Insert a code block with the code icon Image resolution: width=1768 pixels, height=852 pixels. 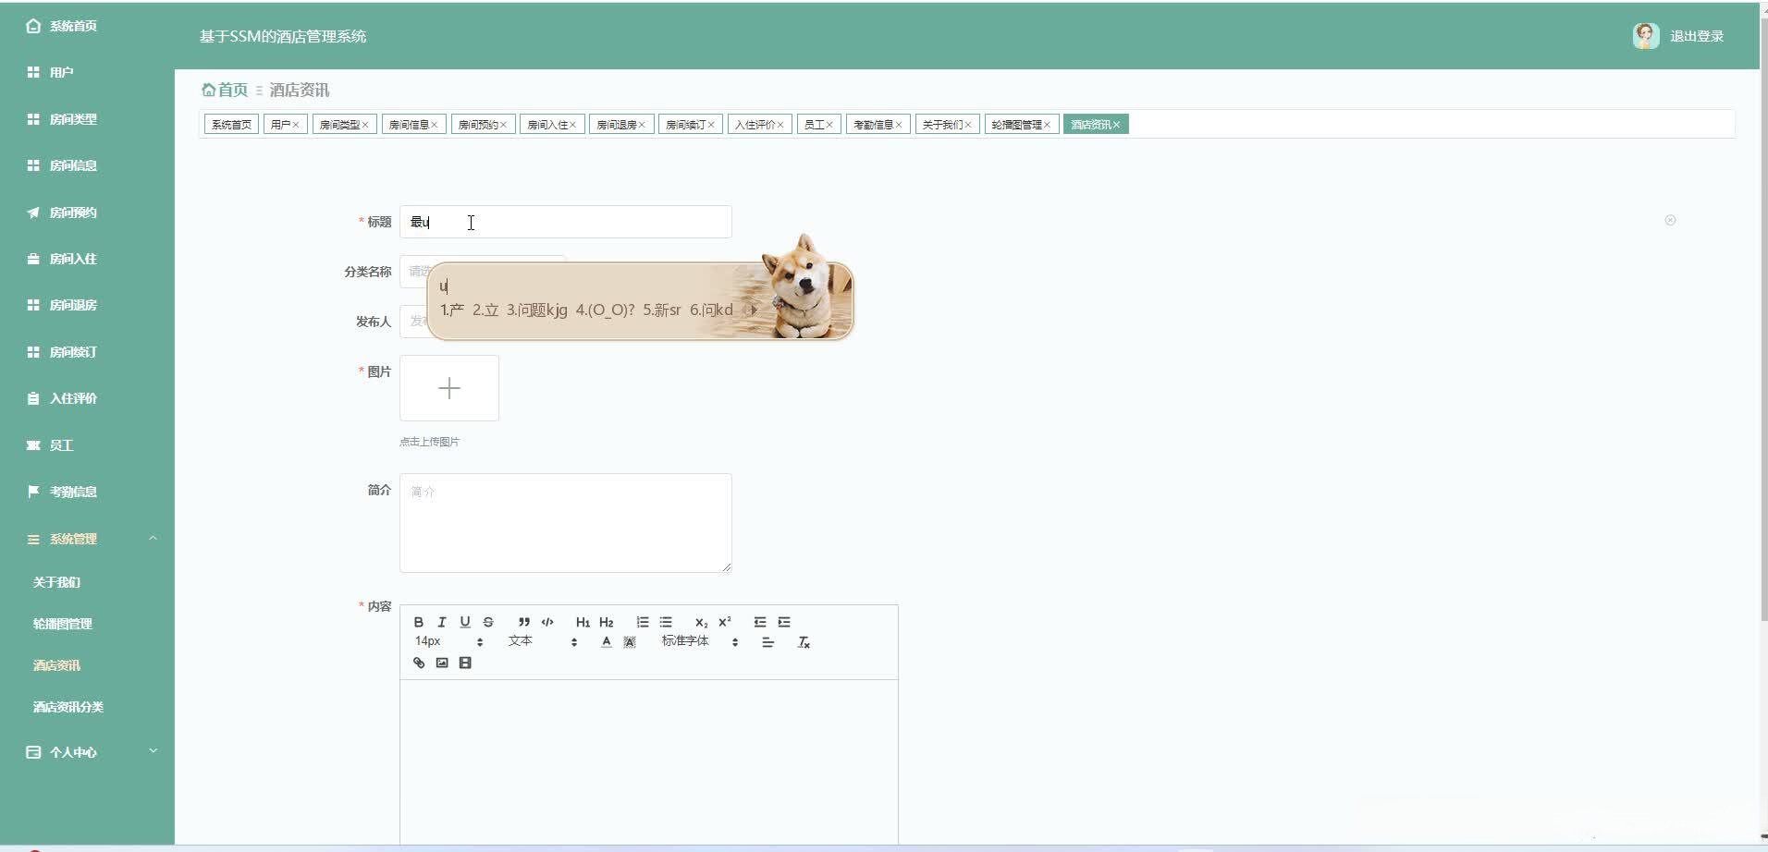(x=547, y=622)
